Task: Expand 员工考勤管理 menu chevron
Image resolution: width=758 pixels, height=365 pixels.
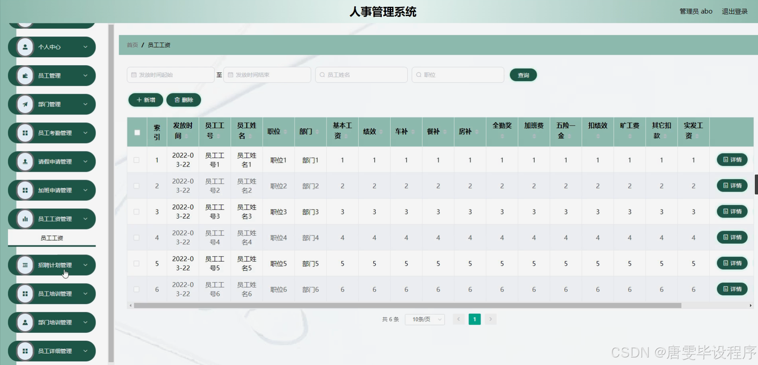Action: tap(85, 133)
